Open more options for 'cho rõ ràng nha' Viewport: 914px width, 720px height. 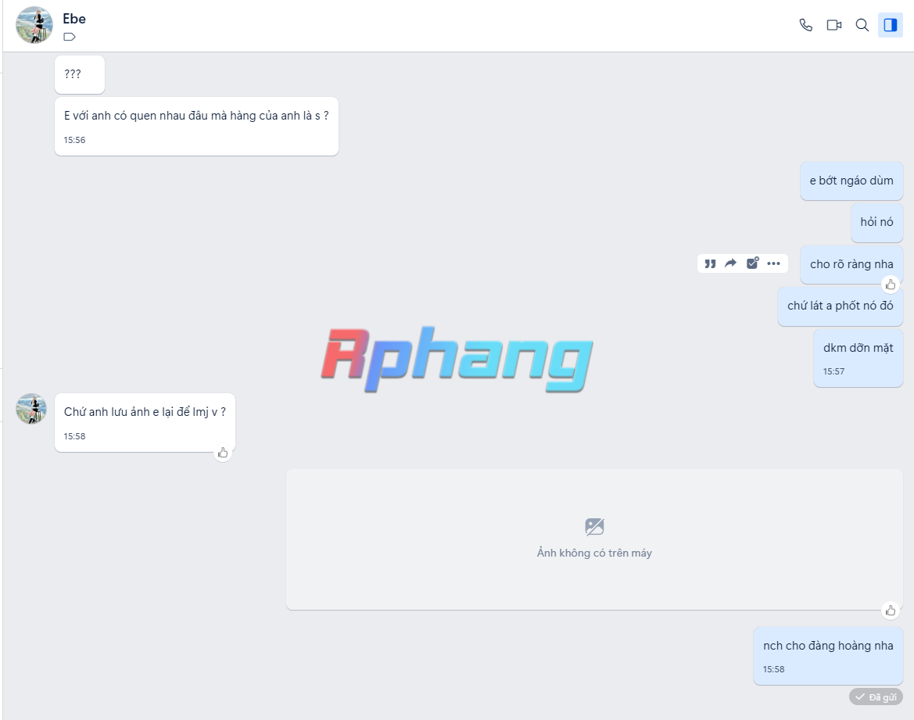point(773,263)
